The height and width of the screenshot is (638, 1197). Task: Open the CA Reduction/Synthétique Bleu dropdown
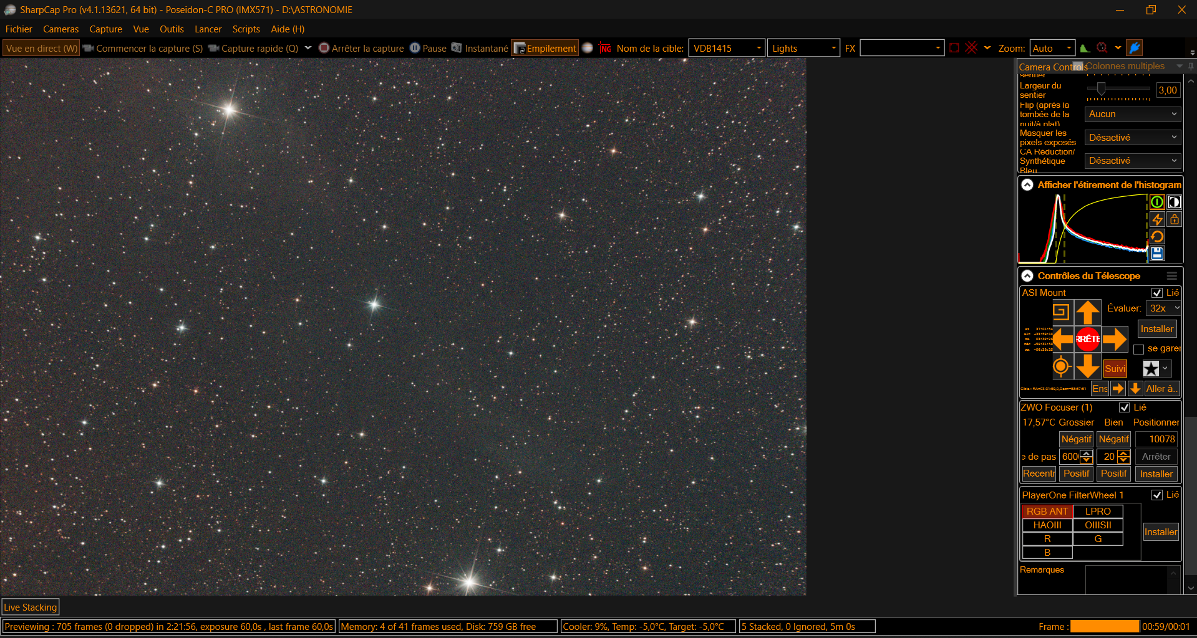point(1133,161)
